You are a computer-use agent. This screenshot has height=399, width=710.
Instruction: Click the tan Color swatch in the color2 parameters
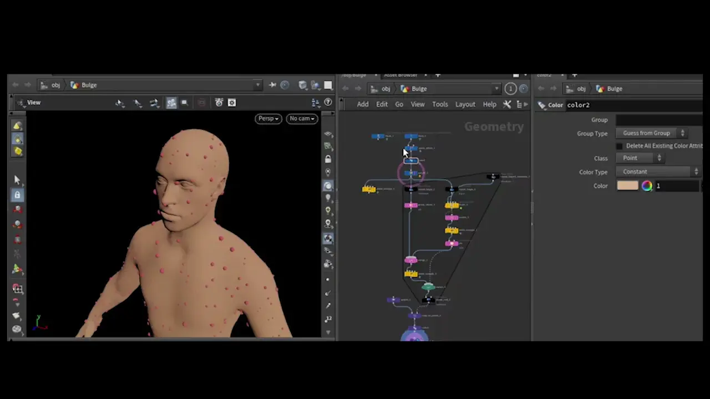(627, 186)
